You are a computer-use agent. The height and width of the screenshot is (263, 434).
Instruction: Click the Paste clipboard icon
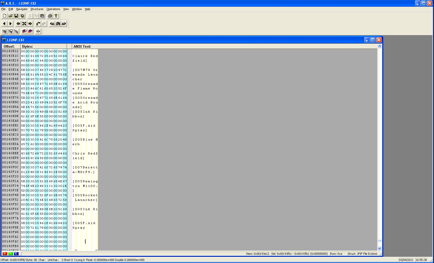(x=42, y=16)
